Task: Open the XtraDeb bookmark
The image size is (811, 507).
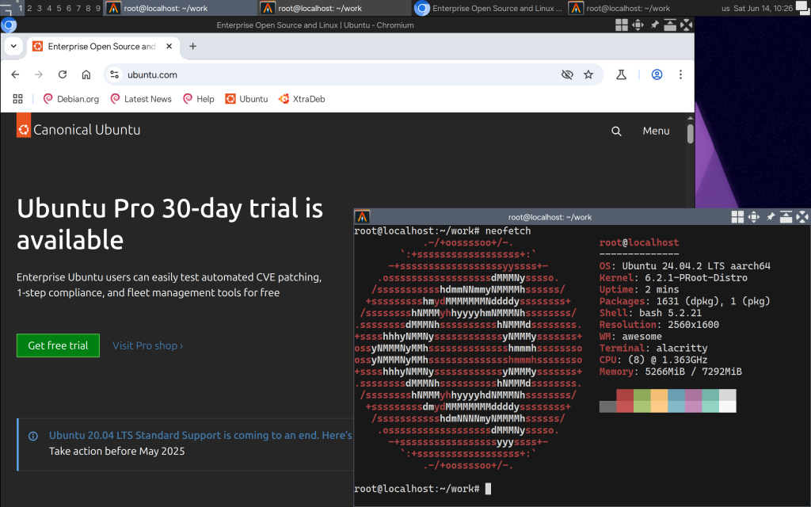Action: pyautogui.click(x=302, y=99)
